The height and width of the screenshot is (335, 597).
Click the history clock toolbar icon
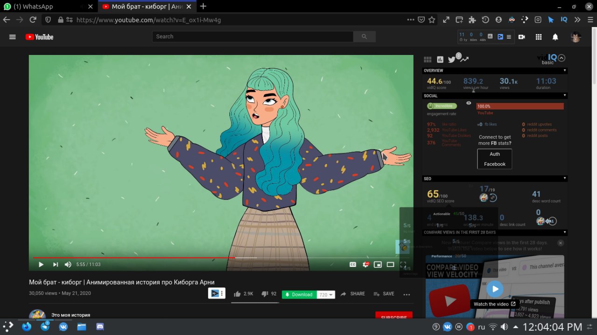click(486, 20)
